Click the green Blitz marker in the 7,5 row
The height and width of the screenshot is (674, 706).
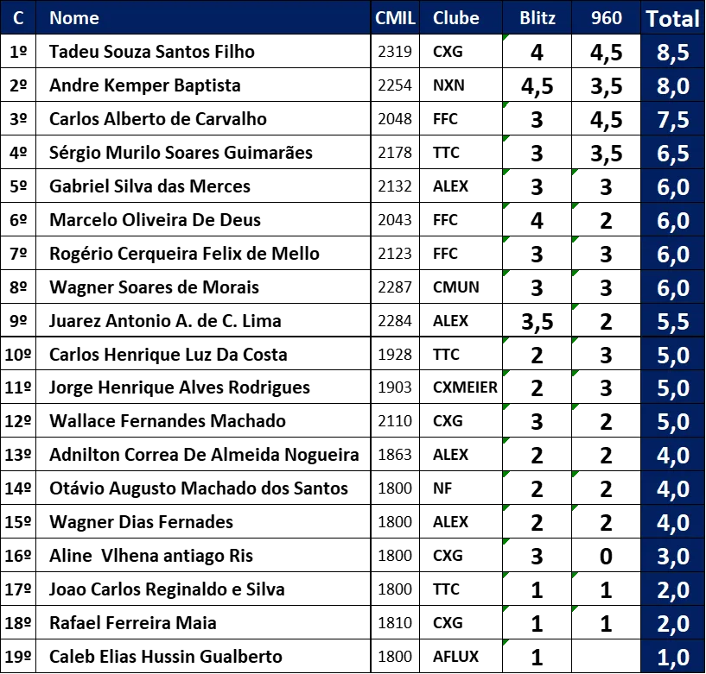pyautogui.click(x=506, y=105)
